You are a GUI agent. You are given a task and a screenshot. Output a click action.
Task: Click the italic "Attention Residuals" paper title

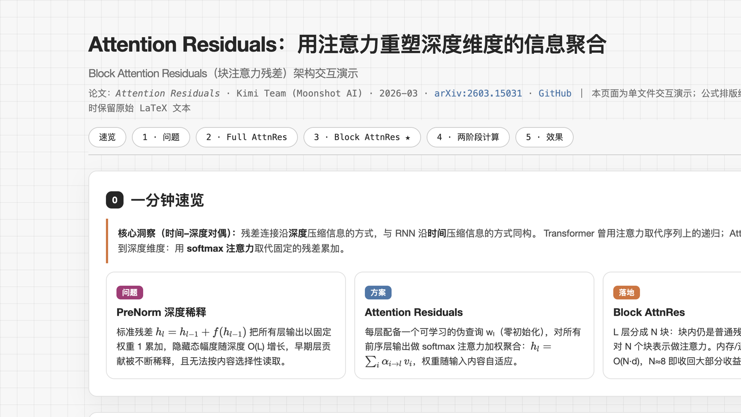coord(168,93)
